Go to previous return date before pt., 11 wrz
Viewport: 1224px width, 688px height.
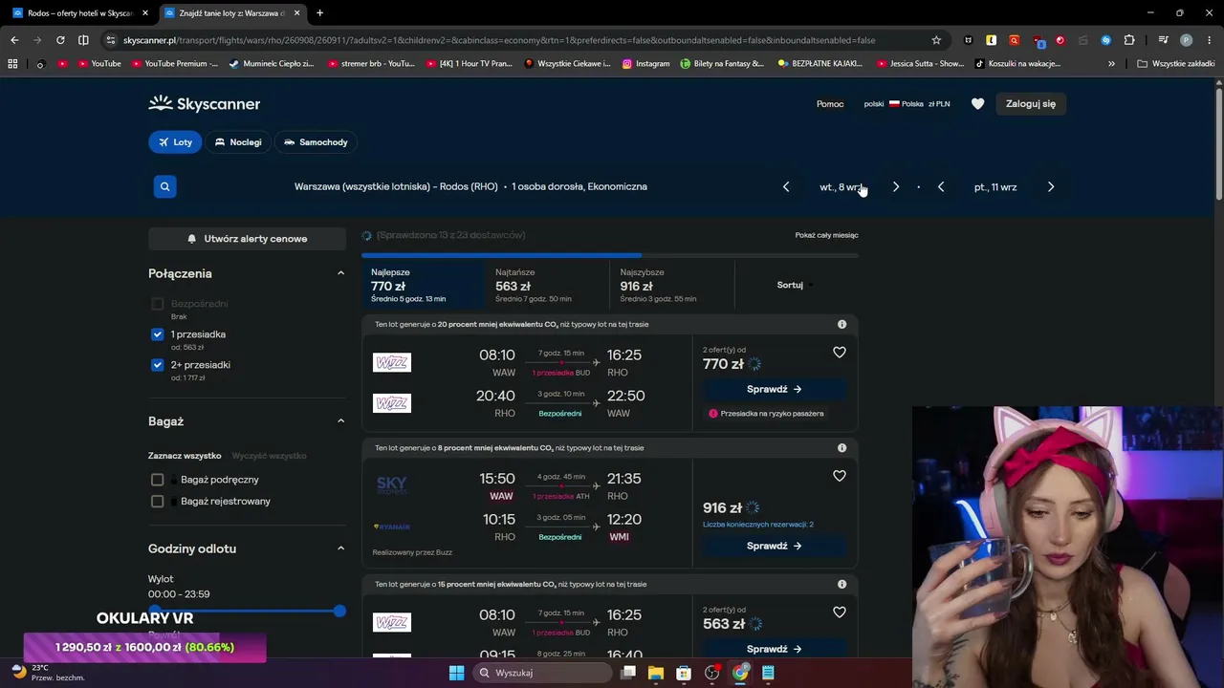click(941, 187)
